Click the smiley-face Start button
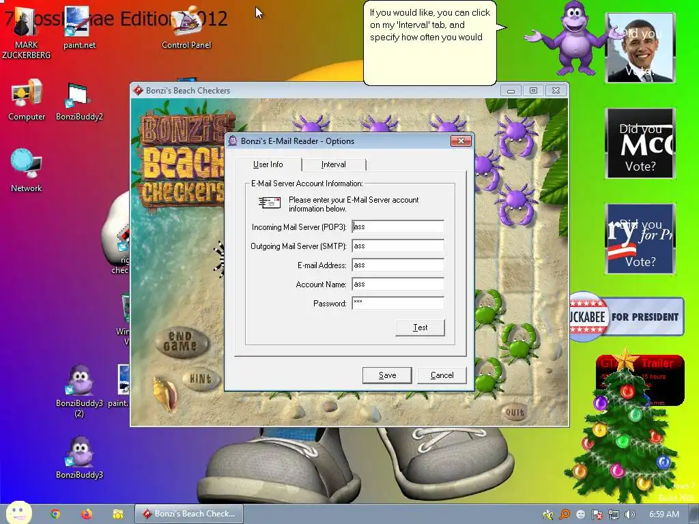This screenshot has width=699, height=524. 18,512
